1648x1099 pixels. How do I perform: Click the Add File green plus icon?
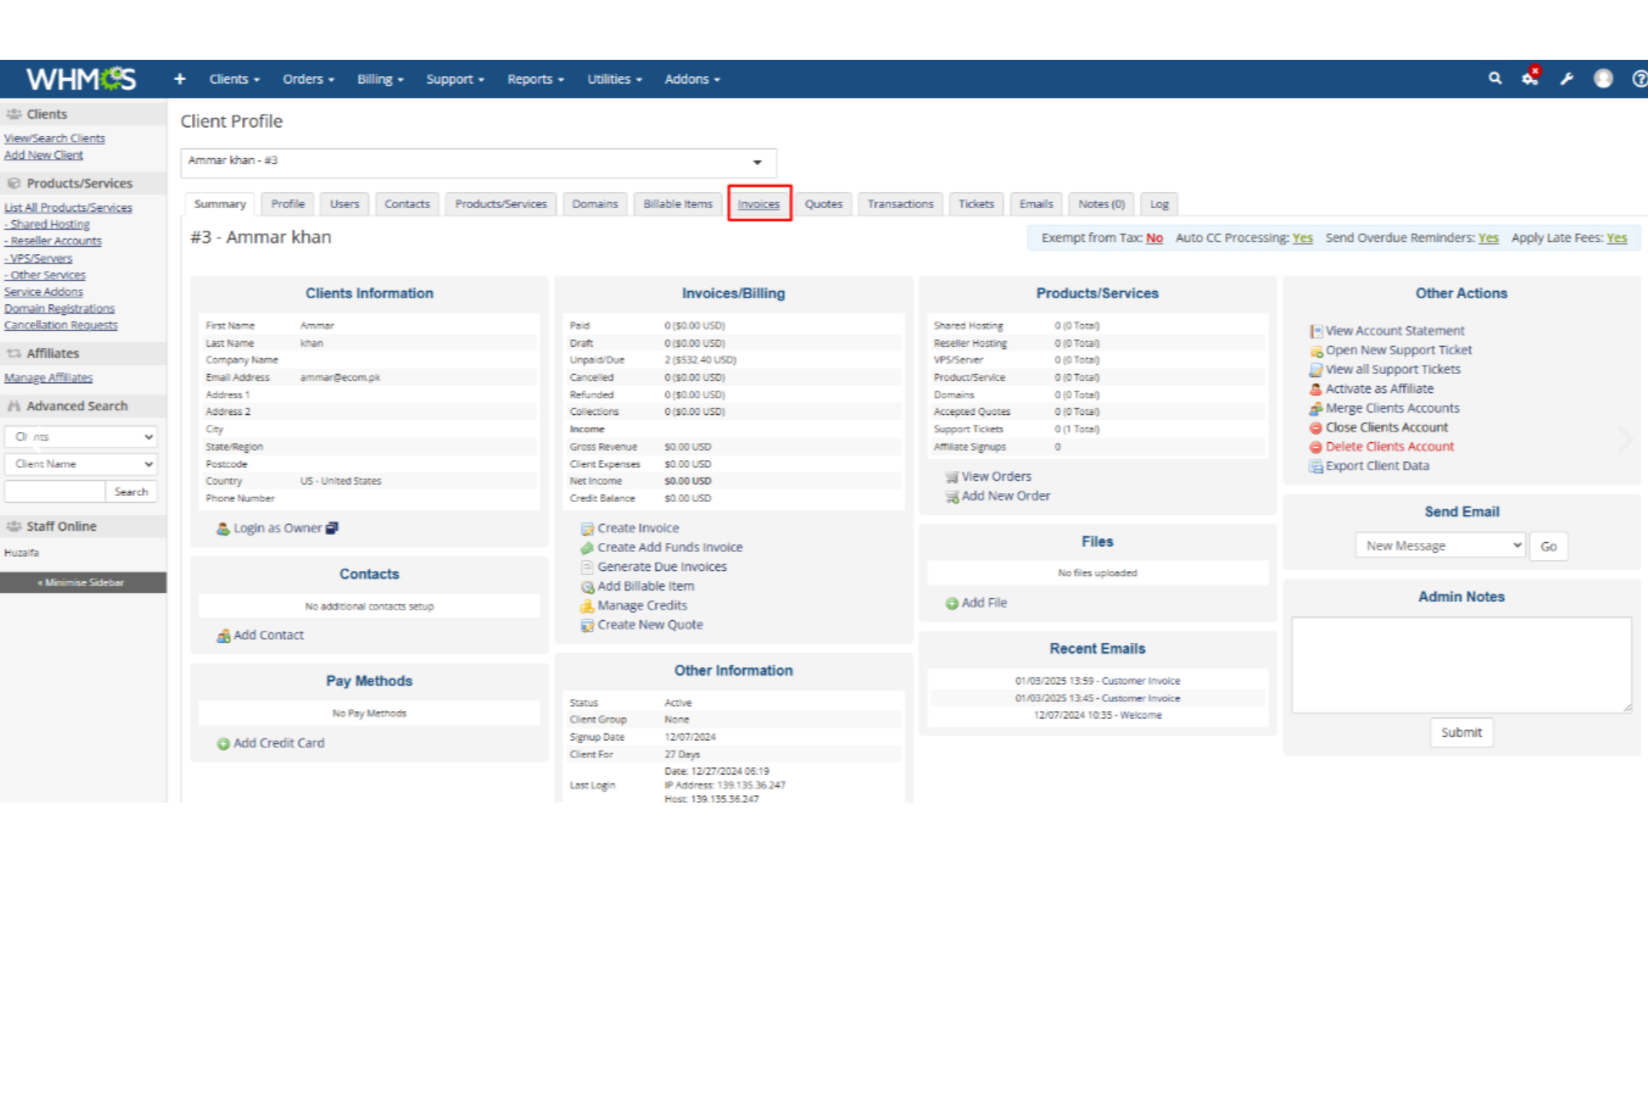[951, 603]
